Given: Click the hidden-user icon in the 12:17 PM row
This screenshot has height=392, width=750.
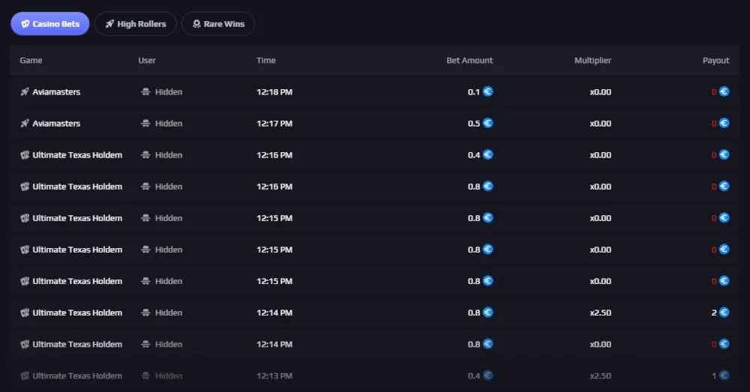Looking at the screenshot, I should tap(145, 124).
